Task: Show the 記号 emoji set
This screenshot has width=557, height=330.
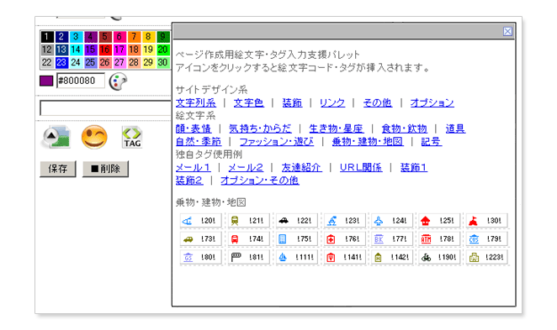Action: [432, 142]
